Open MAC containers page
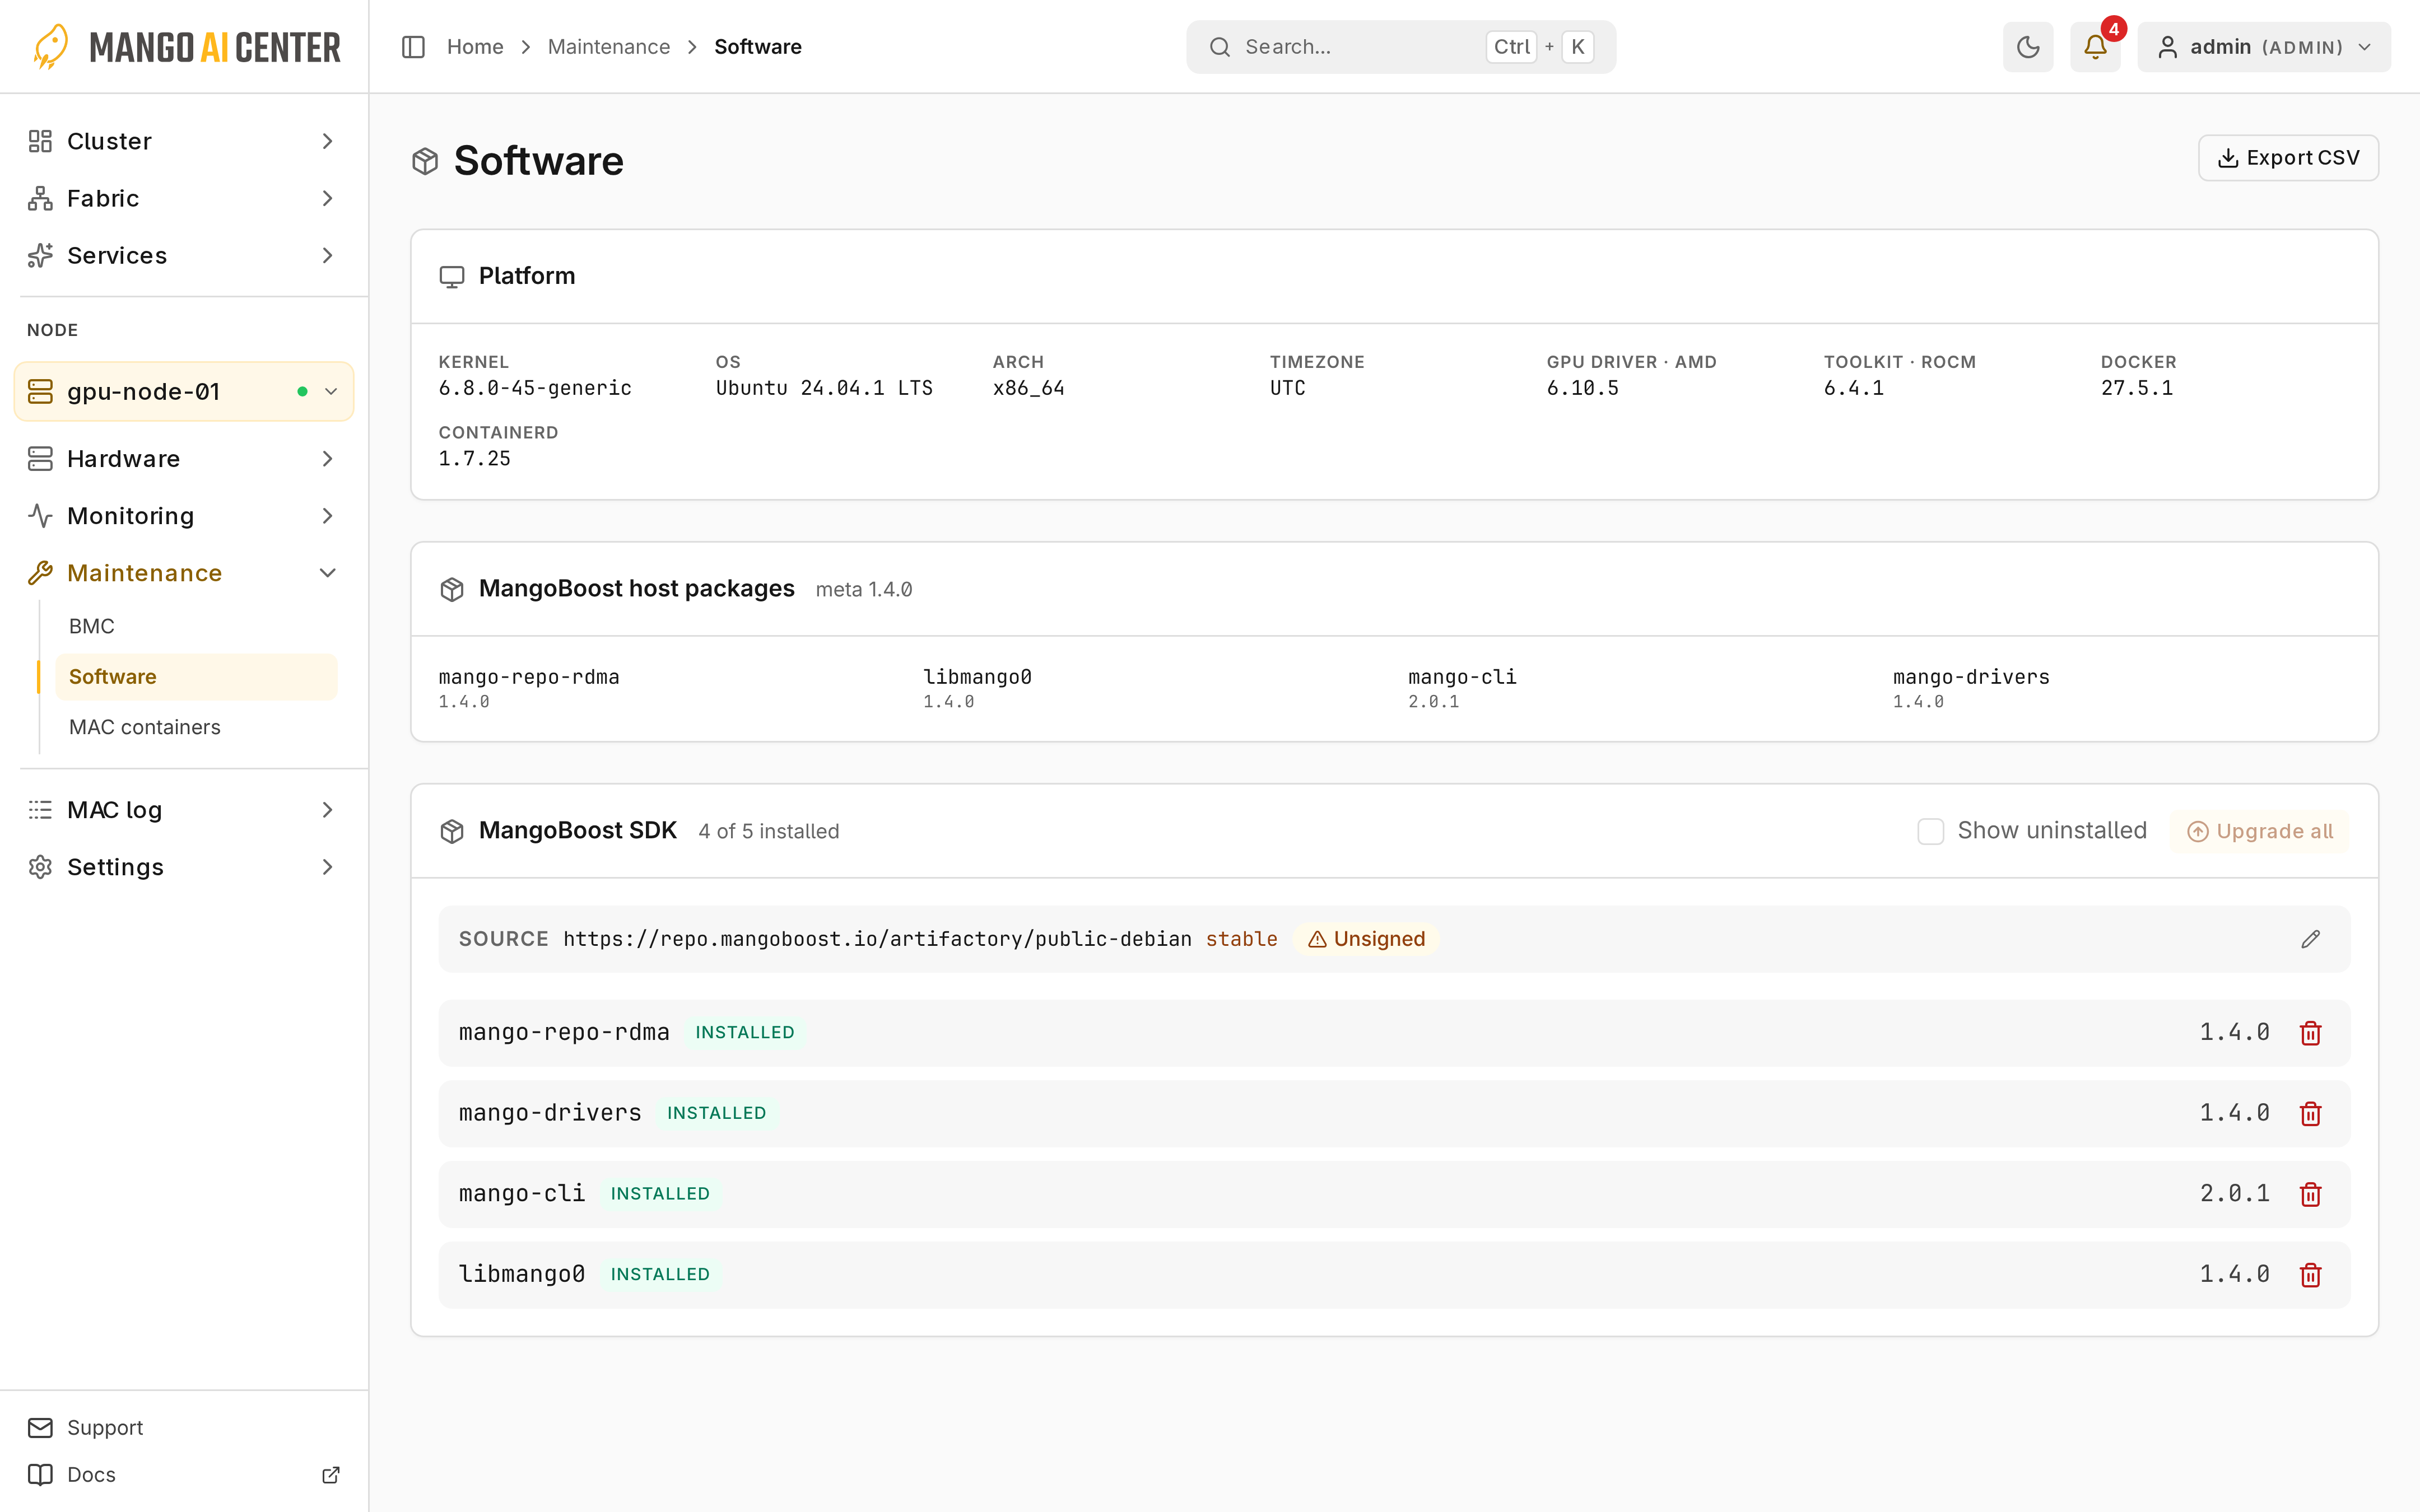The width and height of the screenshot is (2420, 1512). coord(196,727)
